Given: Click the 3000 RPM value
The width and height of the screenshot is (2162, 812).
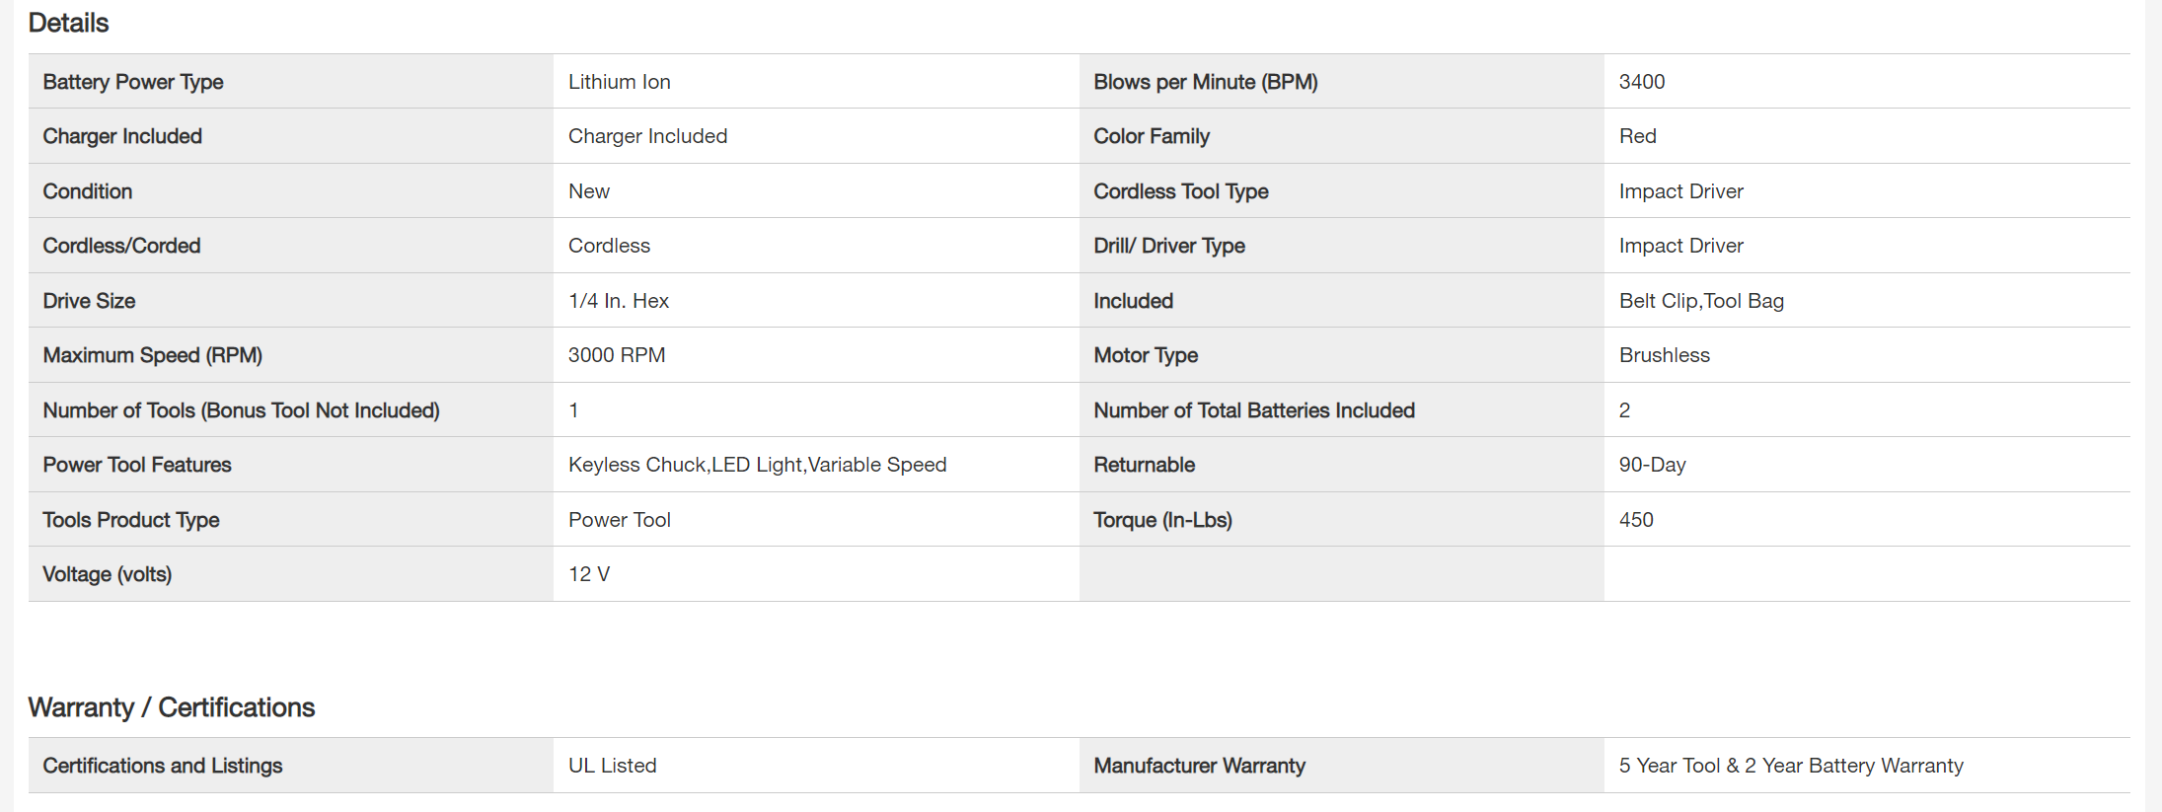Looking at the screenshot, I should tap(616, 355).
